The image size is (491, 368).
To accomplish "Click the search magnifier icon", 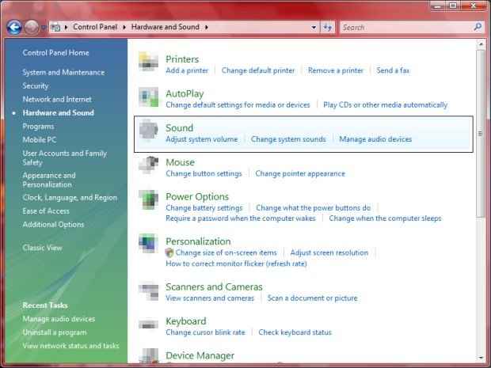I will tap(478, 27).
